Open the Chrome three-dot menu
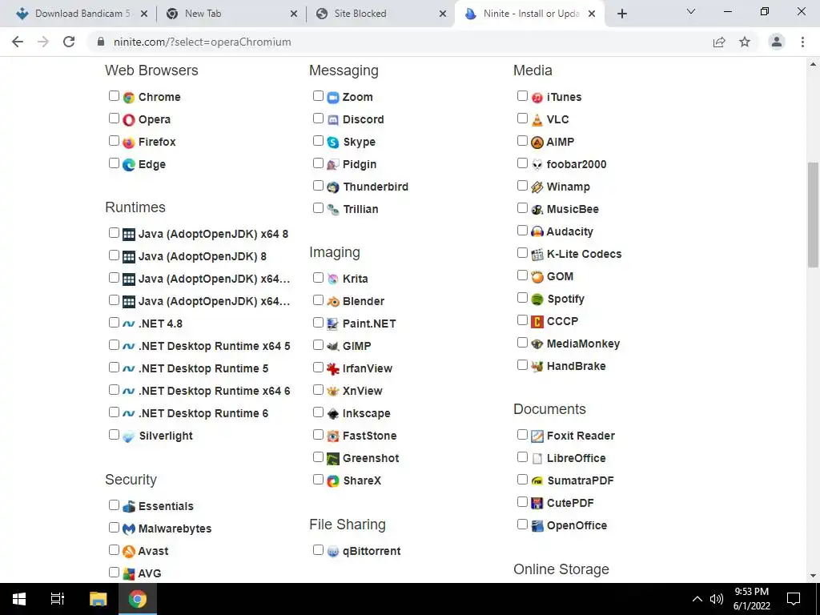 pyautogui.click(x=802, y=42)
